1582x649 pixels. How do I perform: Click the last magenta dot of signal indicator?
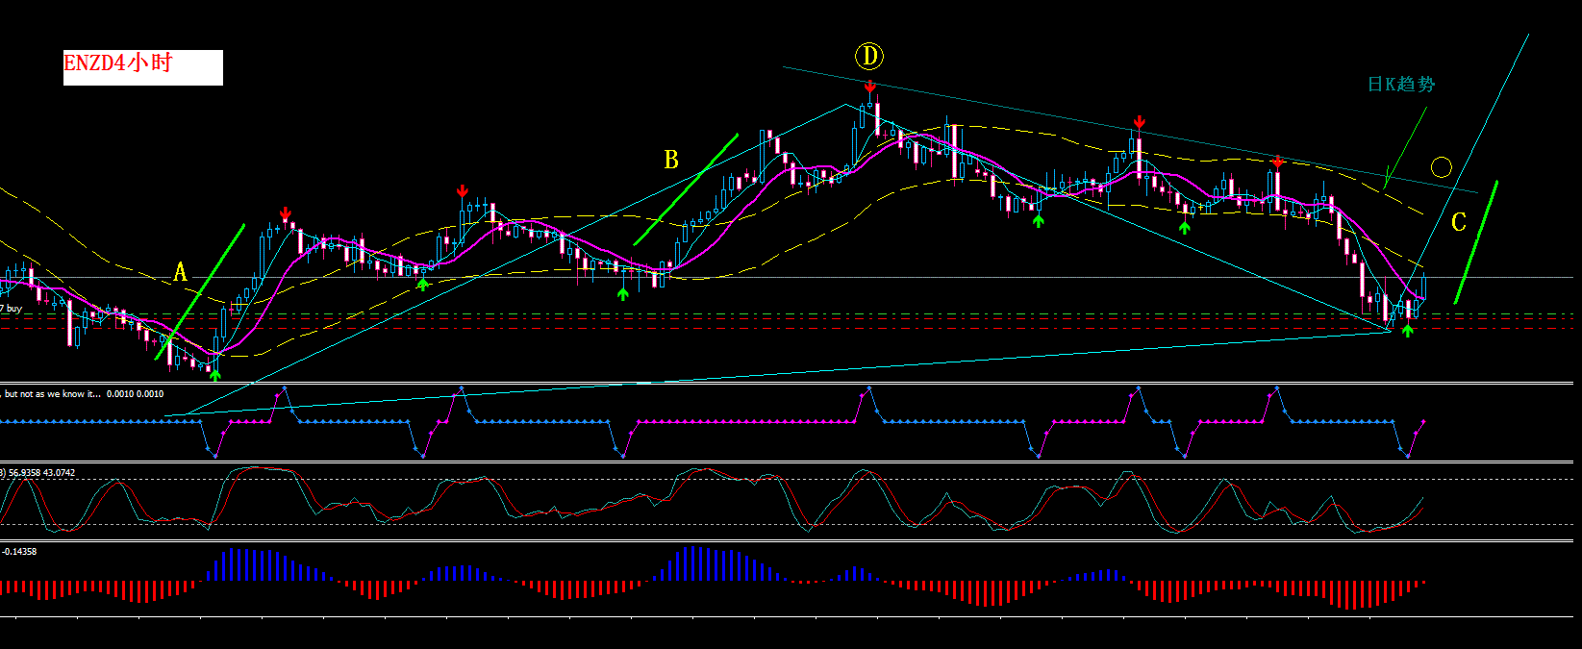1423,421
